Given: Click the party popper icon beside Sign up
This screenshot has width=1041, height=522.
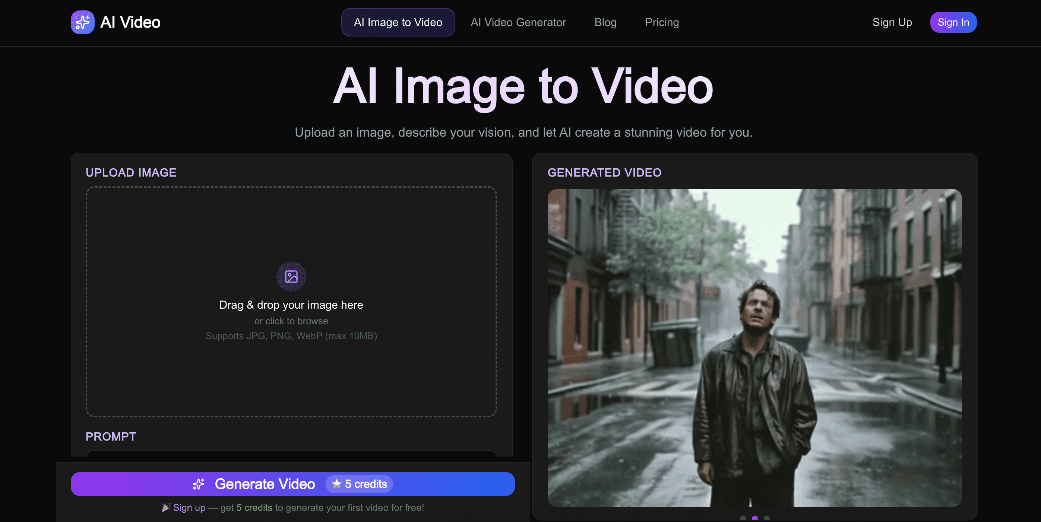Looking at the screenshot, I should 166,507.
